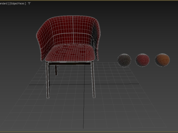This screenshot has width=178, height=133.
Task: Open the Standard shading viewport menu
Action: pyautogui.click(x=4, y=4)
